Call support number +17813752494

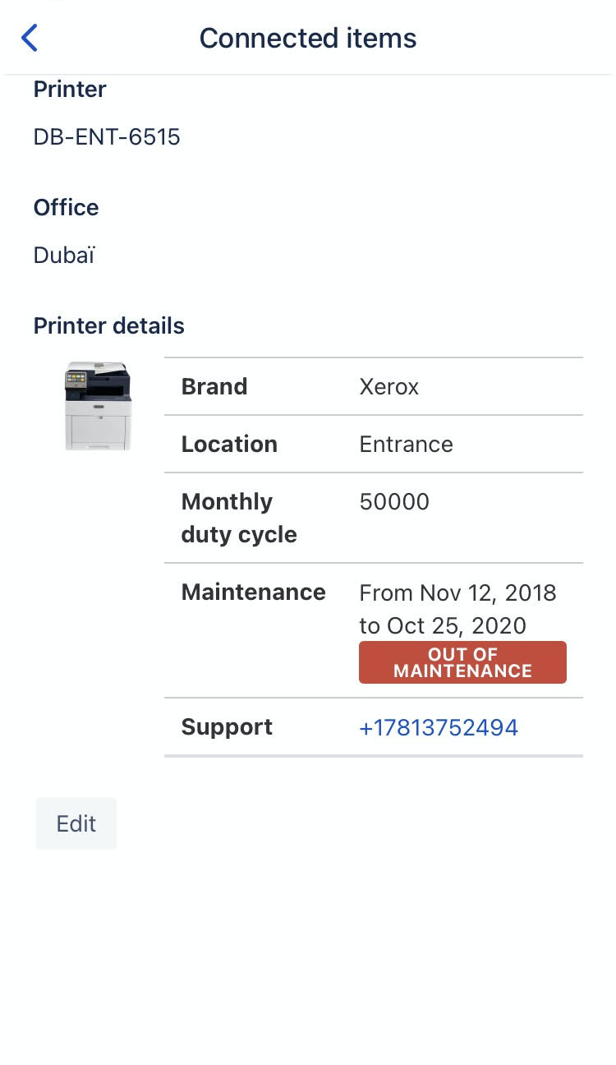439,727
